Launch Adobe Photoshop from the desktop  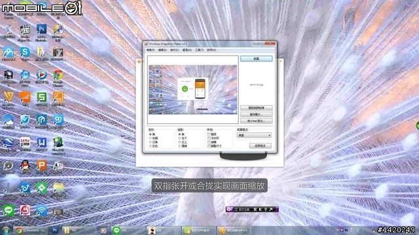pyautogui.click(x=41, y=29)
